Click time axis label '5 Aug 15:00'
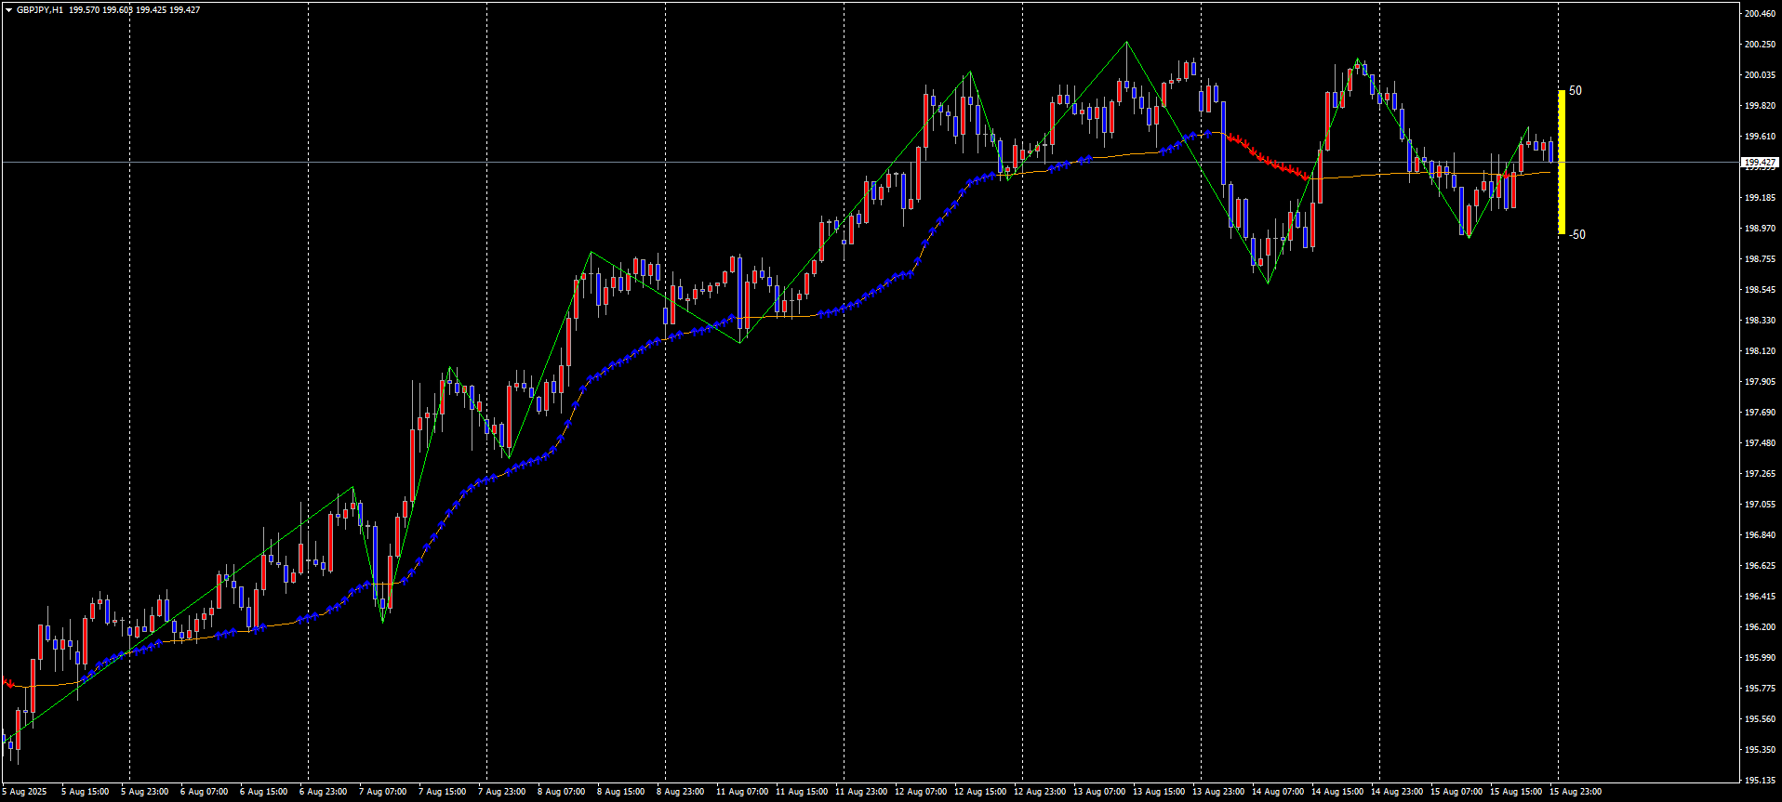Viewport: 1782px width, 802px height. [86, 793]
